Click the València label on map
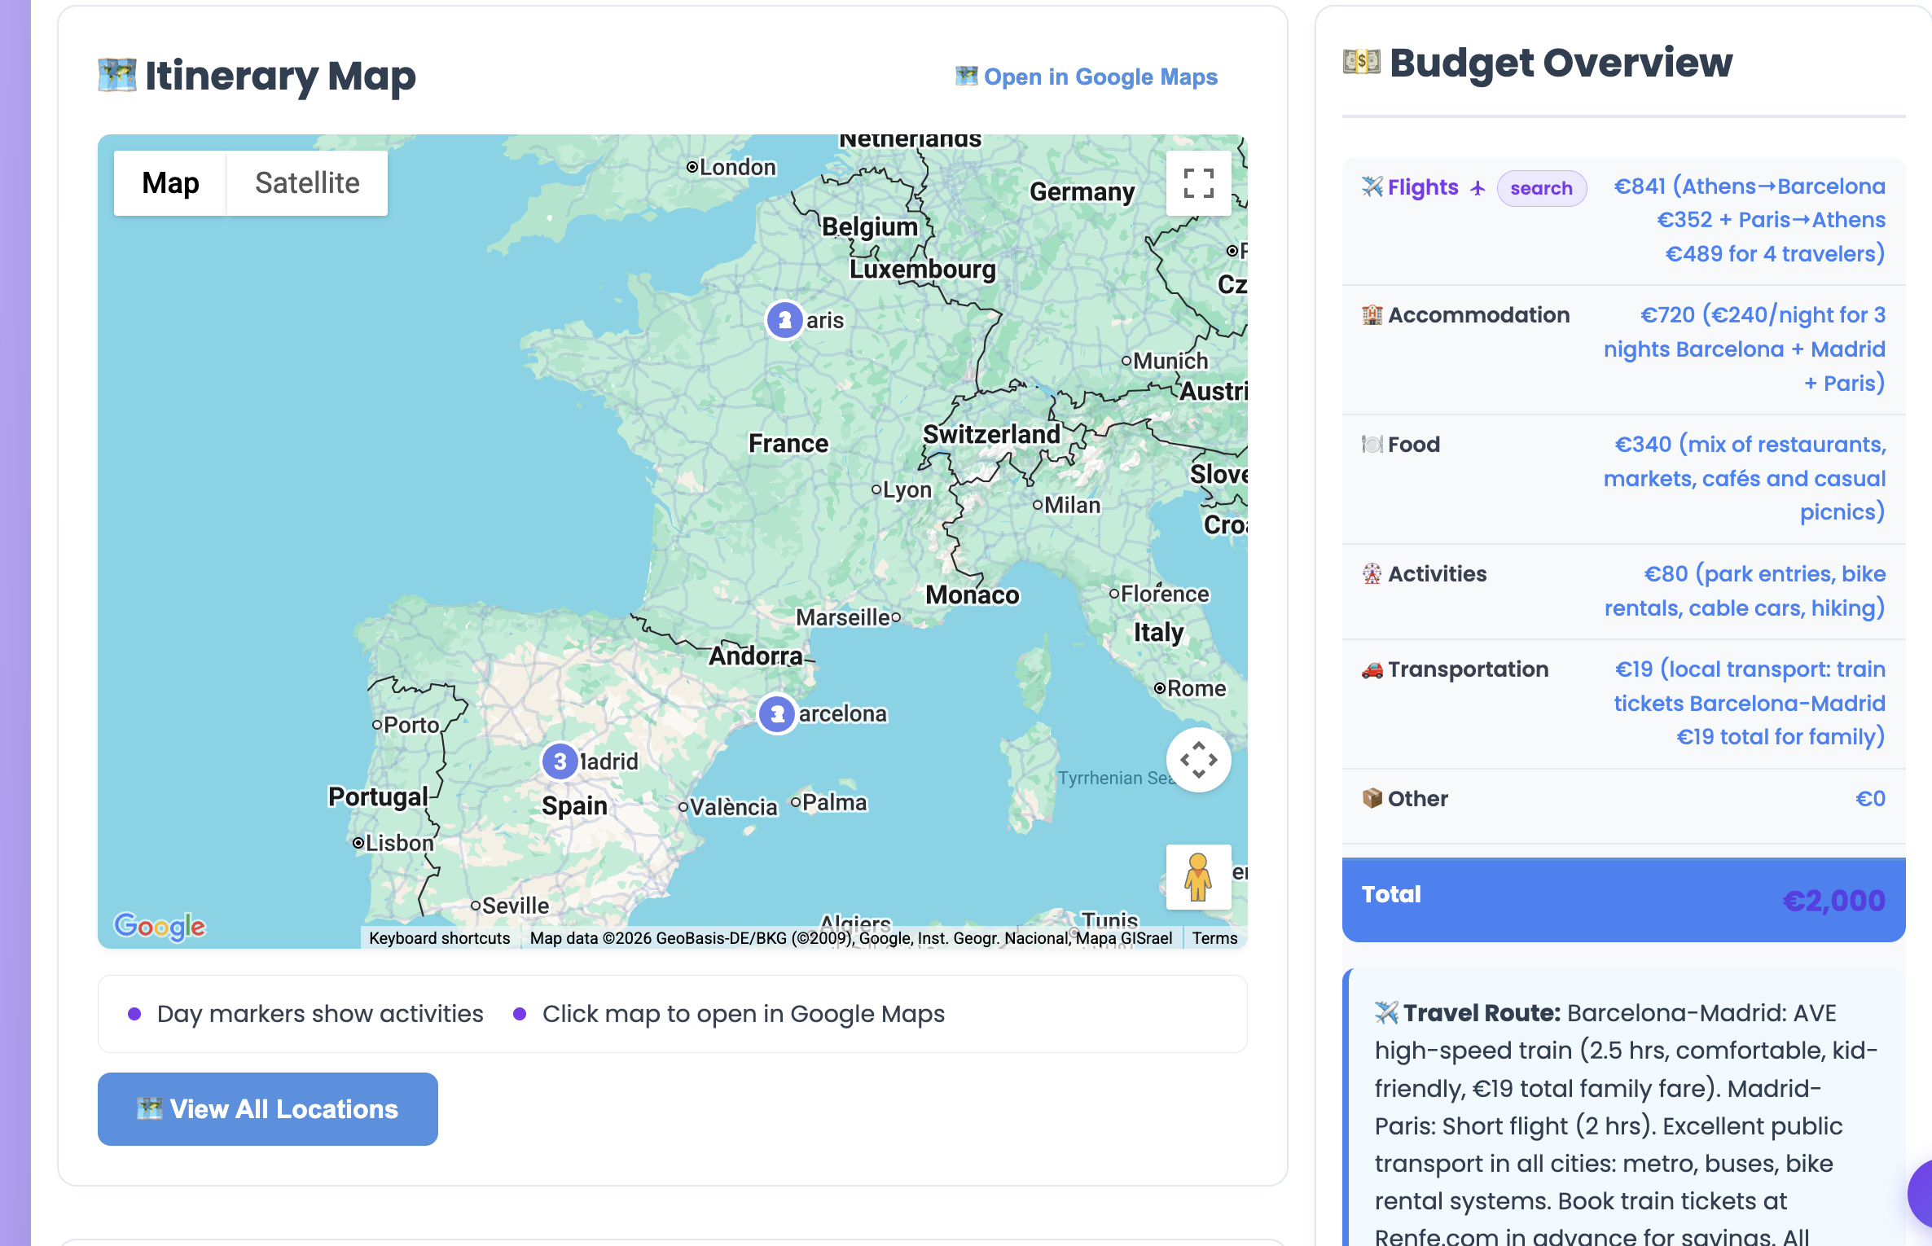1932x1246 pixels. click(x=733, y=807)
